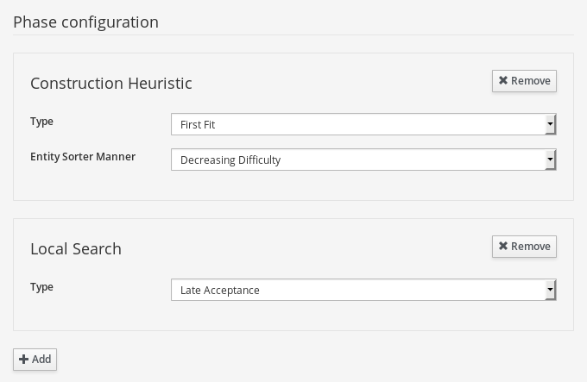
Task: Click the Decreasing Difficulty selected value text
Action: tap(230, 160)
